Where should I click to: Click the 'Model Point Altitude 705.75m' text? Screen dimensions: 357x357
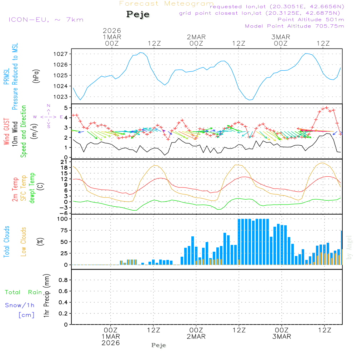pyautogui.click(x=294, y=26)
